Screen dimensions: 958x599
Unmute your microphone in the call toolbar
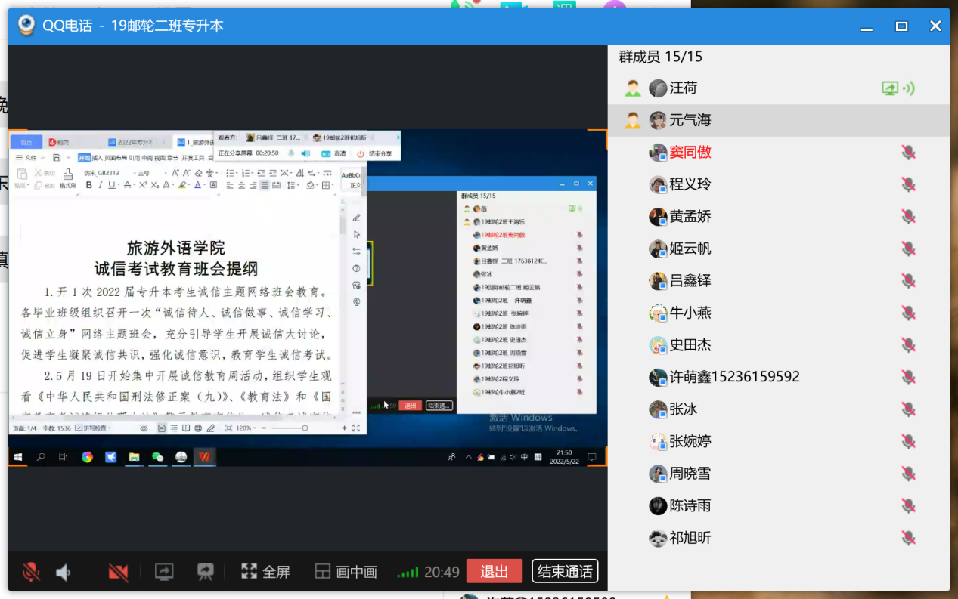click(31, 572)
